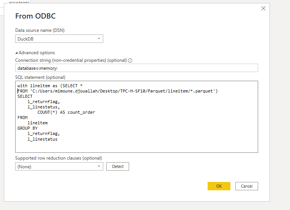Place cursor on the GROUP BY line

(27, 128)
